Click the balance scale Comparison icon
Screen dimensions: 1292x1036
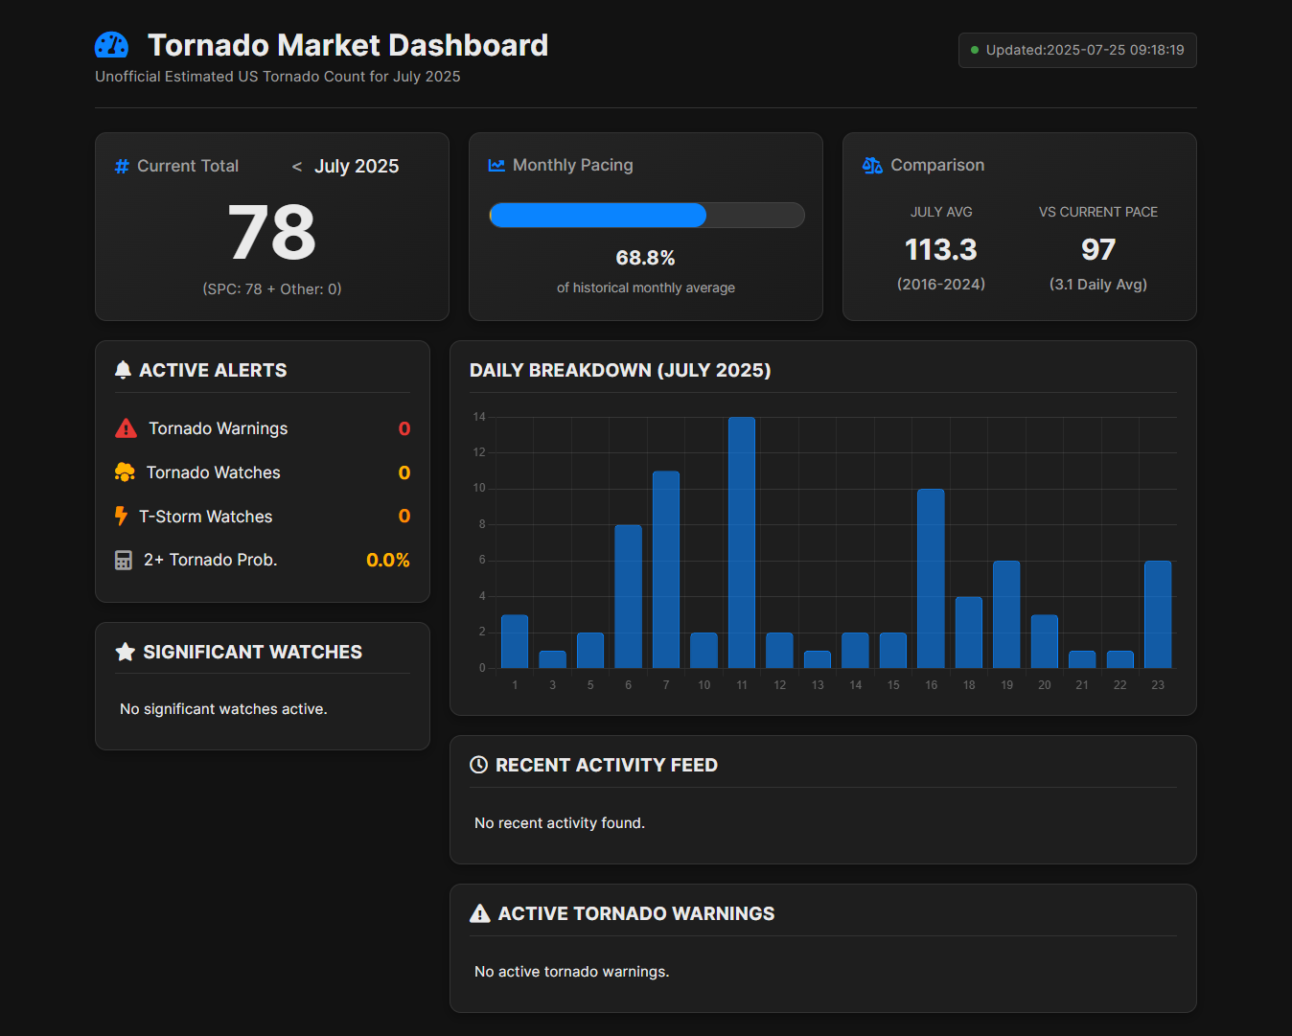point(872,166)
